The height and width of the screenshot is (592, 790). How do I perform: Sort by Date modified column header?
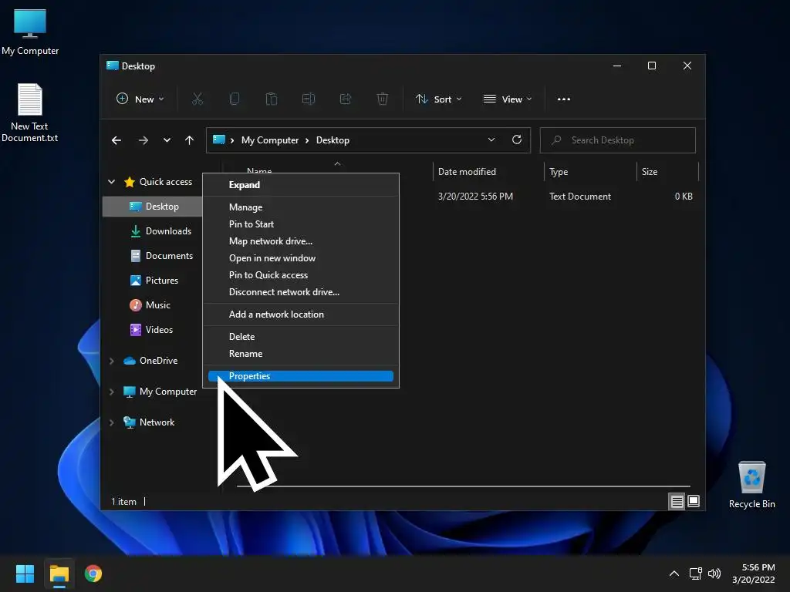click(x=488, y=172)
